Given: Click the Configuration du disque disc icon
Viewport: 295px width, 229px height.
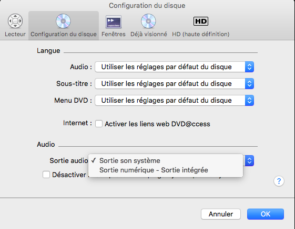Looking at the screenshot, I should click(63, 21).
